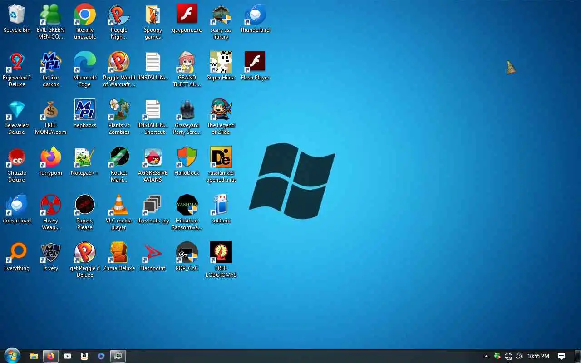The width and height of the screenshot is (581, 363).
Task: Open the green messenger tray icon
Action: pos(497,356)
